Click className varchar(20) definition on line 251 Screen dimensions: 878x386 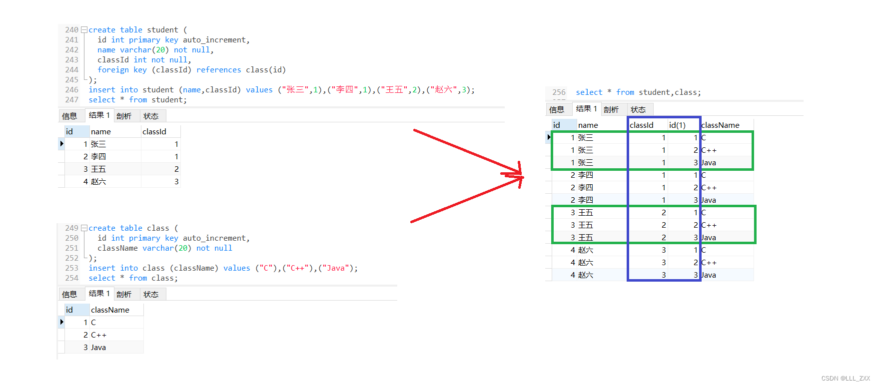pos(165,248)
